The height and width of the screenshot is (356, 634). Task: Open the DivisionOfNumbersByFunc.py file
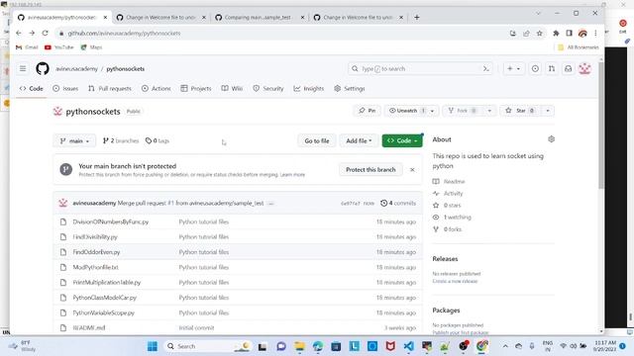(111, 222)
